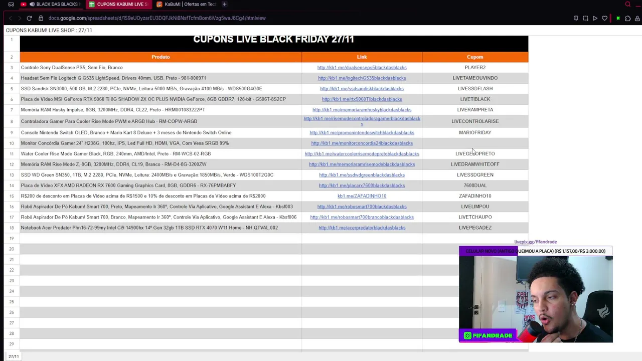The height and width of the screenshot is (361, 642).
Task: Mute the BLACK DAS BLACKS tab audio icon
Action: pos(32,4)
